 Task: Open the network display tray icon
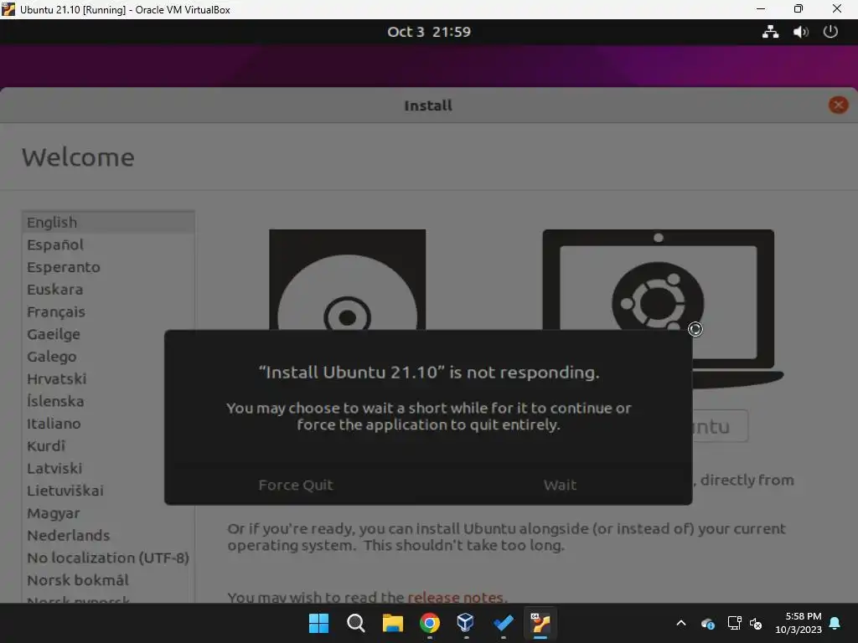(x=734, y=623)
